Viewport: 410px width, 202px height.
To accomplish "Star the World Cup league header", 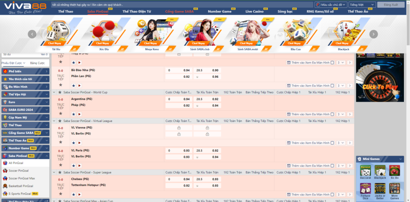I will [60, 92].
